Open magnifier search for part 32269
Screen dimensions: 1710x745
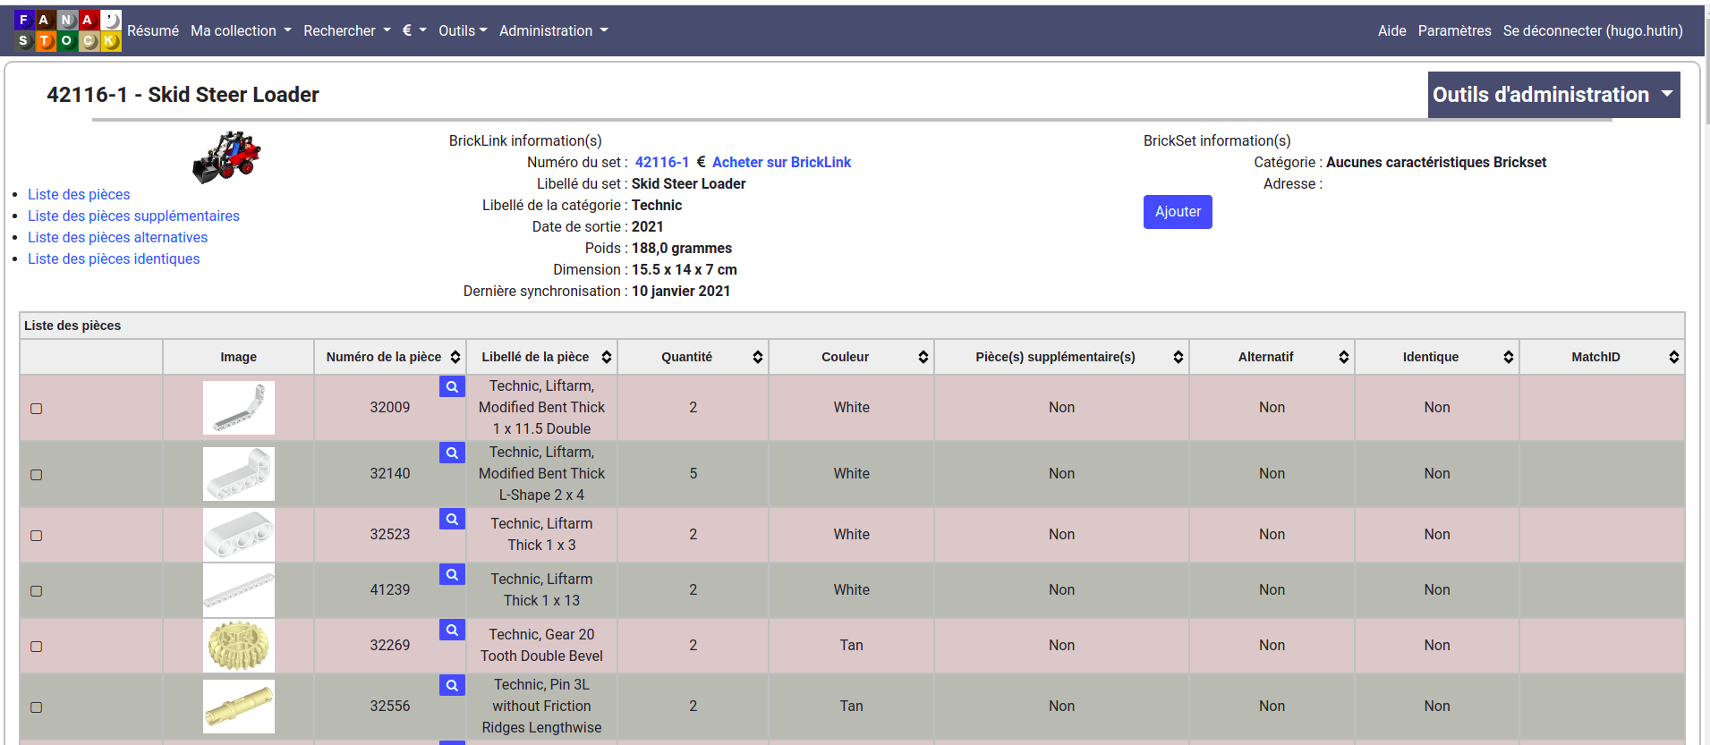click(x=452, y=630)
